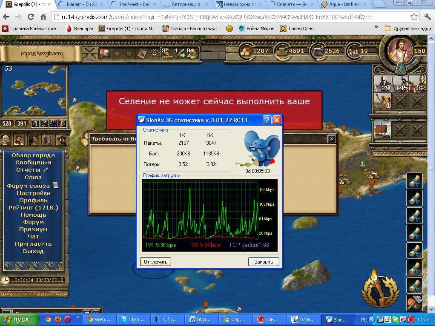The height and width of the screenshot is (327, 436).
Task: Click the silver coins icon showing 2526
Action: click(317, 52)
